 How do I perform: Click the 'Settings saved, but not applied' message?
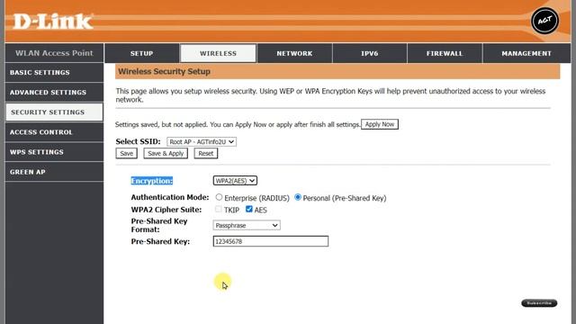click(238, 124)
